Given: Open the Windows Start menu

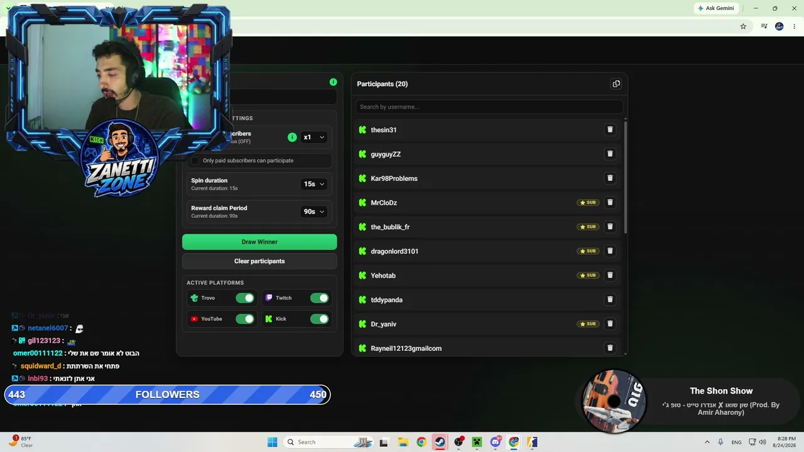Looking at the screenshot, I should pos(272,442).
